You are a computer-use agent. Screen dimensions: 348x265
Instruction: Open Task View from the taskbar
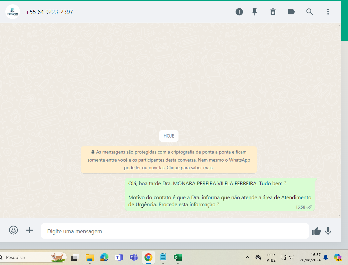[75, 257]
